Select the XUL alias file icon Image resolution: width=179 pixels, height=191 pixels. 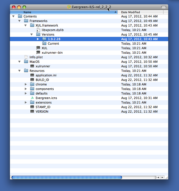click(38, 48)
